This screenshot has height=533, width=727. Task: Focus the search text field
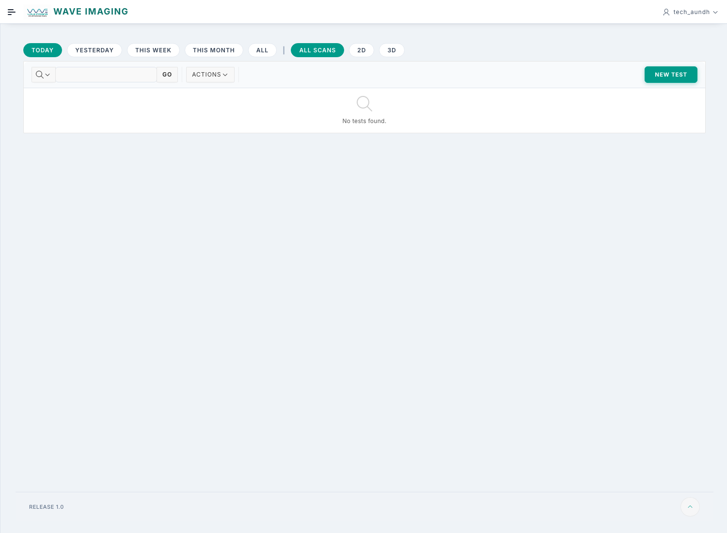click(x=106, y=75)
